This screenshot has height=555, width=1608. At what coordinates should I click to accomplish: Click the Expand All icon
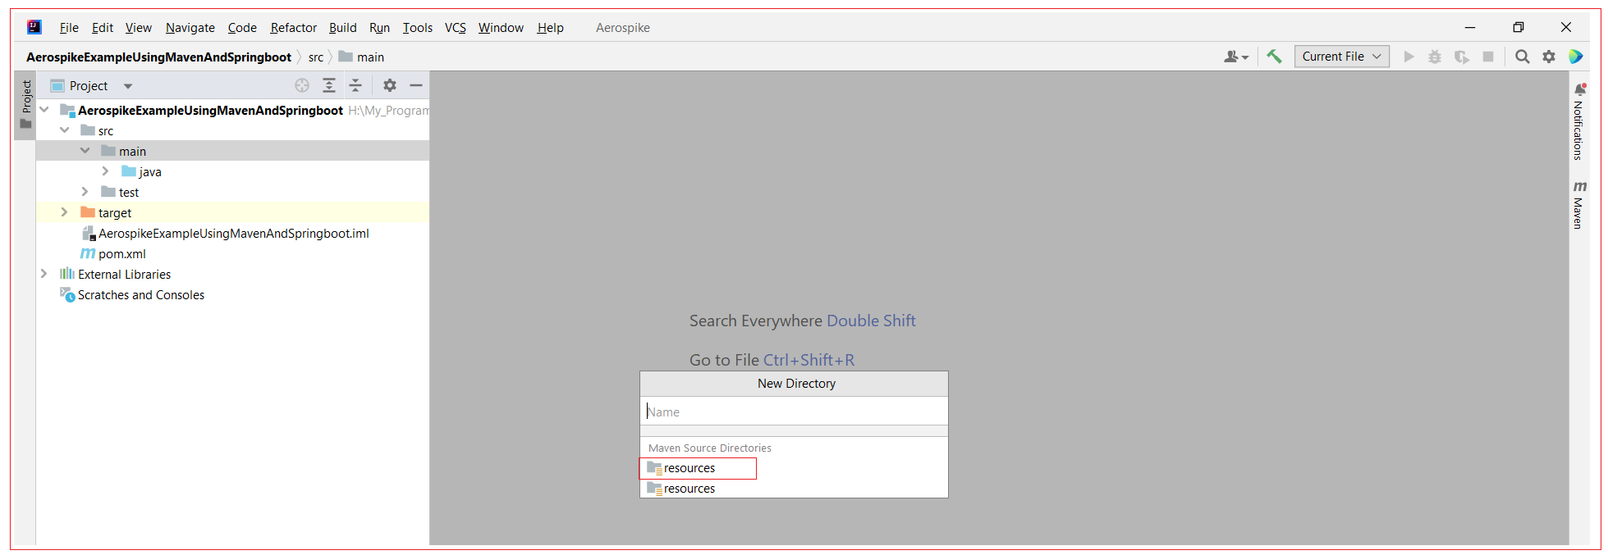tap(329, 85)
